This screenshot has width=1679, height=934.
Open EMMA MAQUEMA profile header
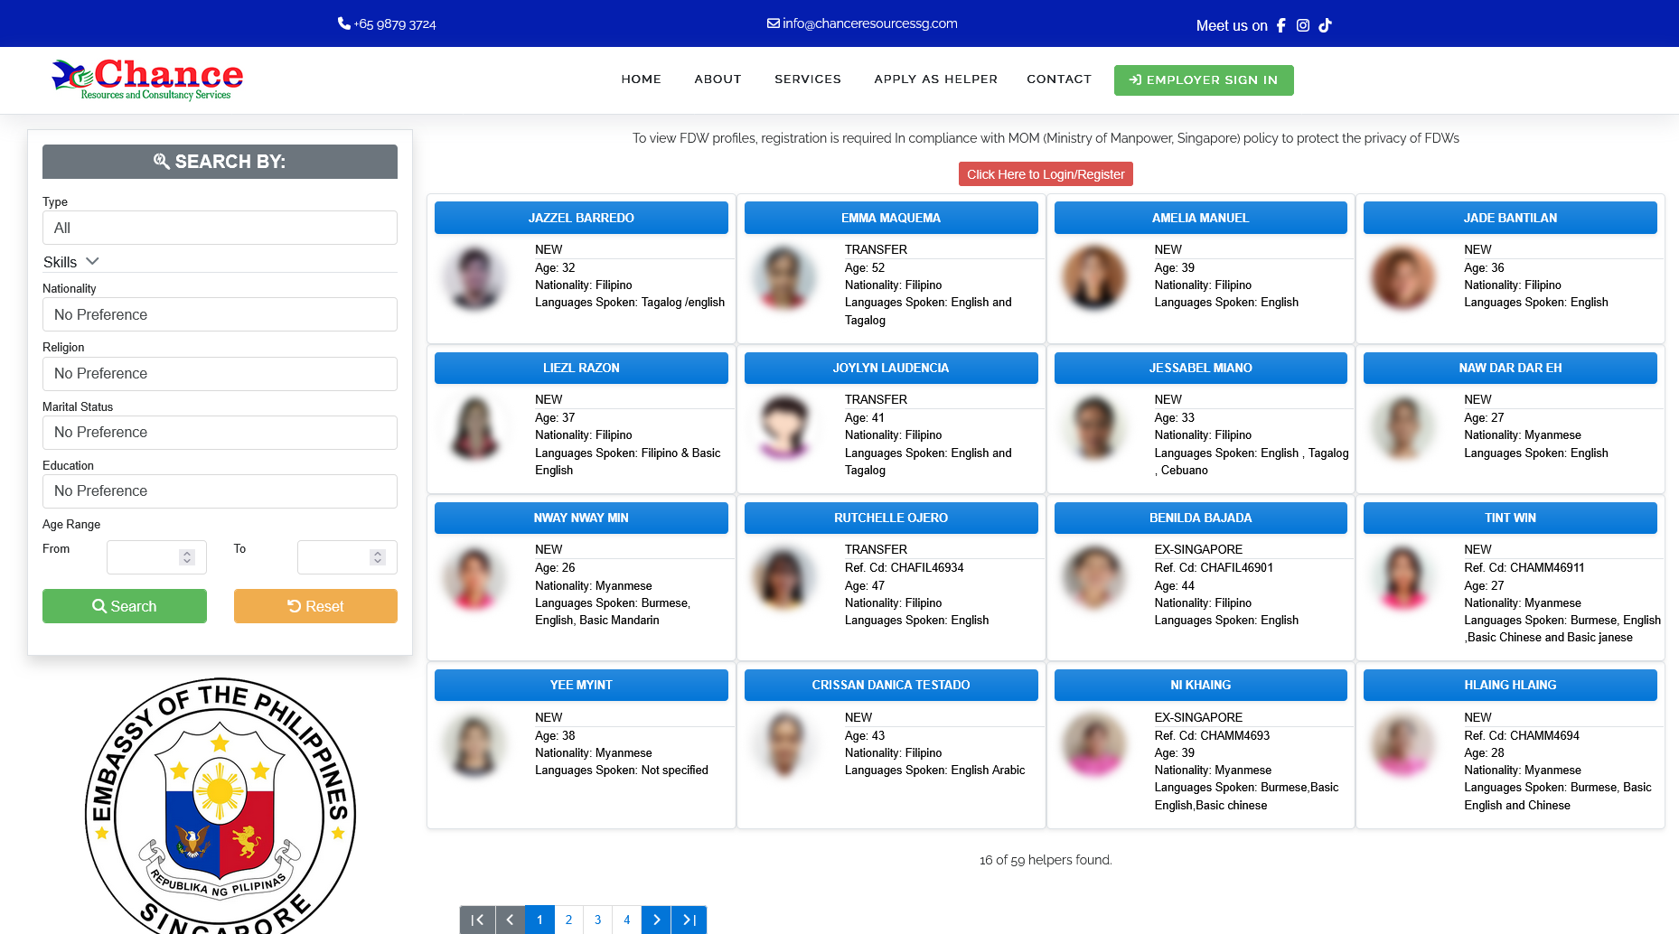coord(891,218)
